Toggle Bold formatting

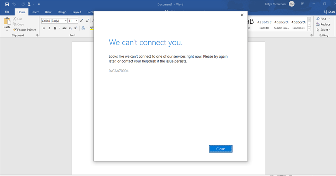pos(44,28)
